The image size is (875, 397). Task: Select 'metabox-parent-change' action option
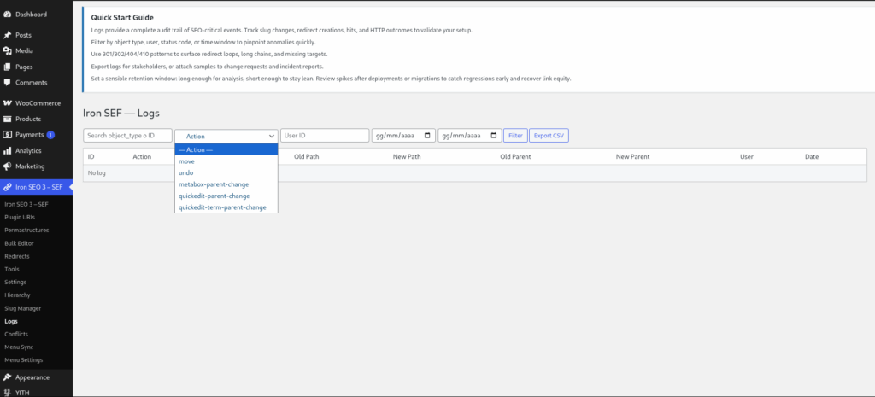(x=226, y=184)
